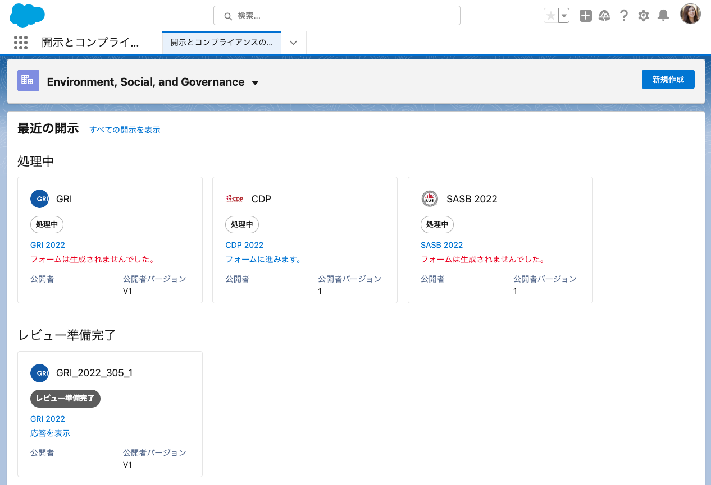Select the 開示とコンプライアンスの... tab

point(222,43)
